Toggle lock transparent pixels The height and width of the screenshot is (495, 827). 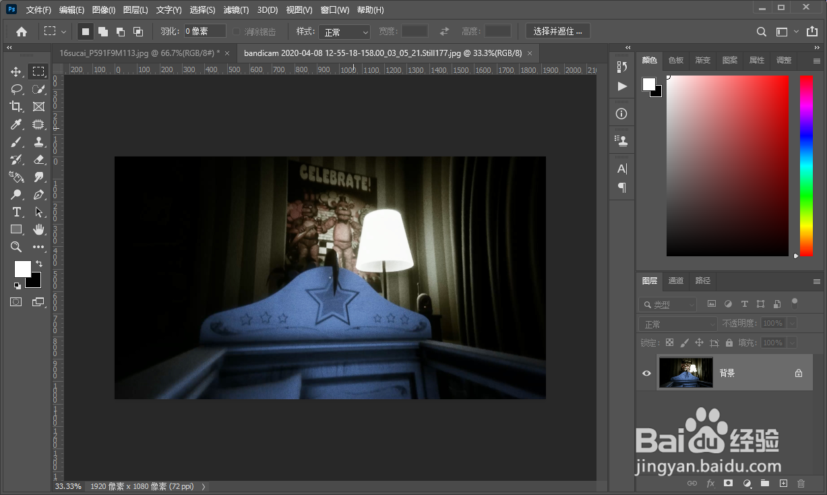pos(669,343)
